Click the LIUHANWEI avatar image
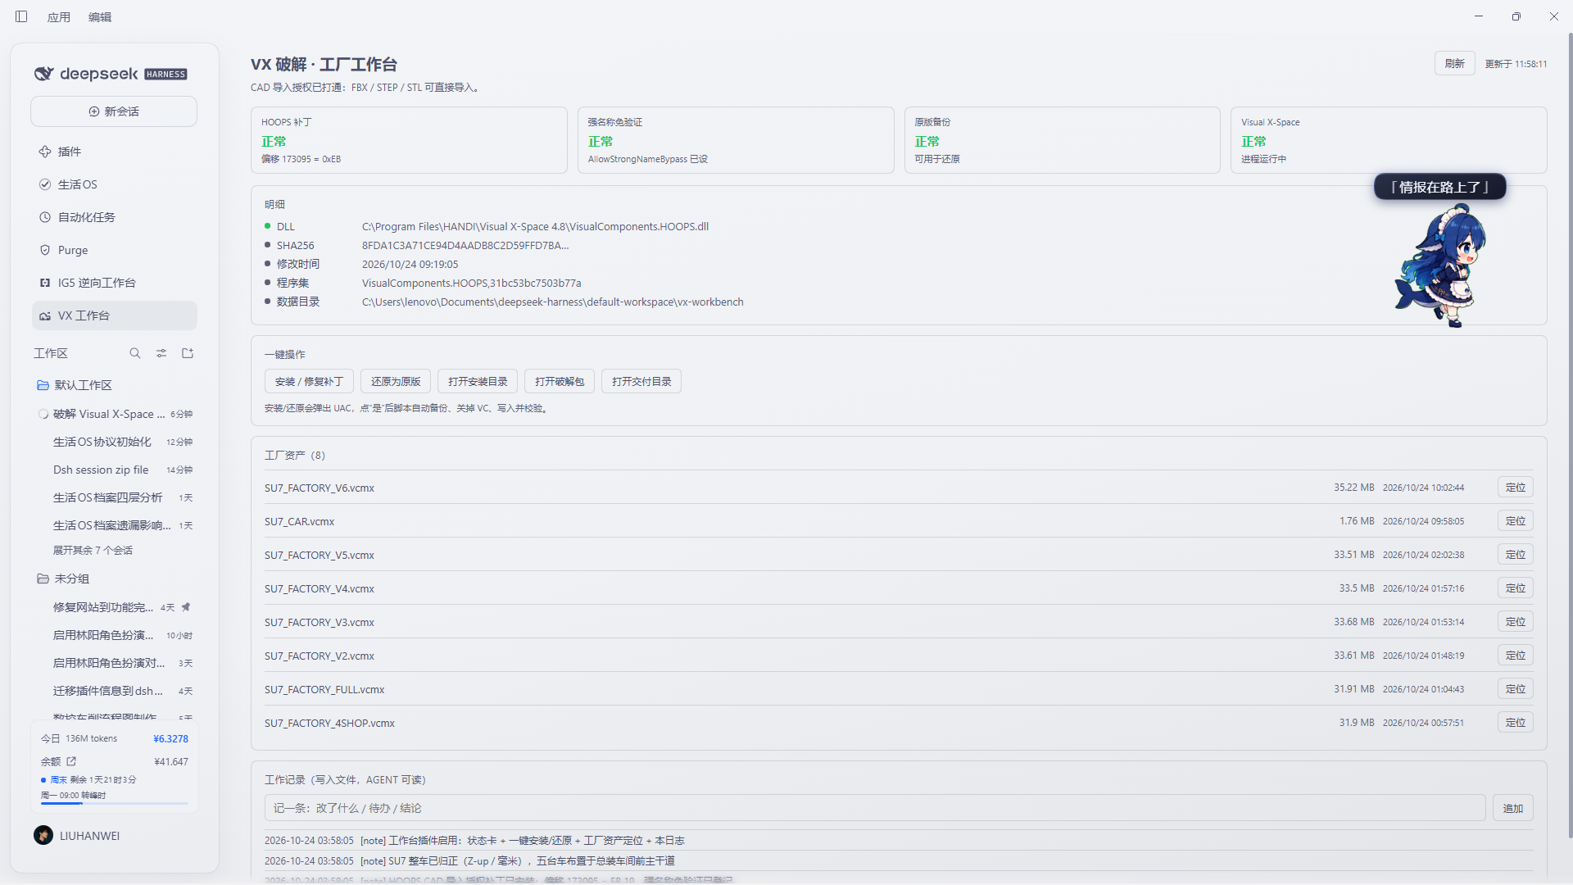 click(43, 835)
